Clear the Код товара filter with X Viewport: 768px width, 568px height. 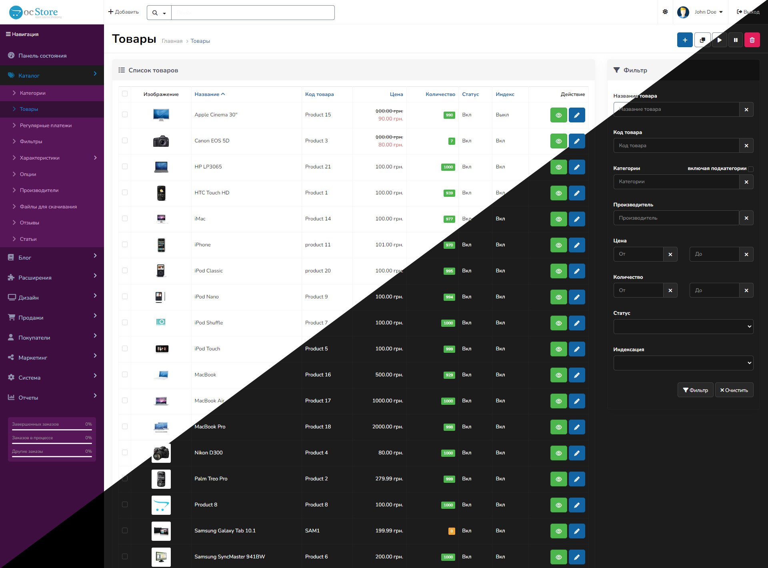(x=746, y=146)
